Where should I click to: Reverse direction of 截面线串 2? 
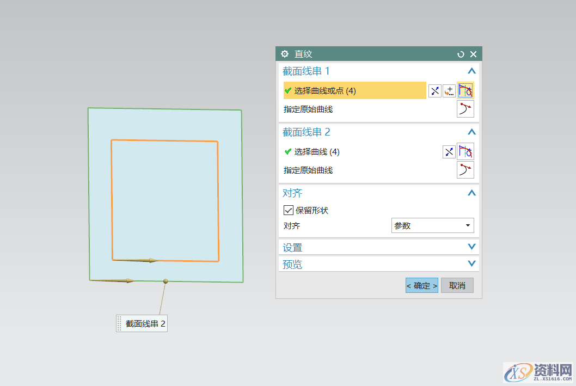[449, 151]
